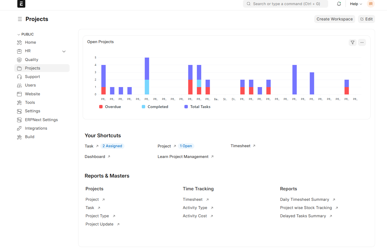Click the IR user avatar
Image resolution: width=387 pixels, height=251 pixels.
pyautogui.click(x=371, y=4)
